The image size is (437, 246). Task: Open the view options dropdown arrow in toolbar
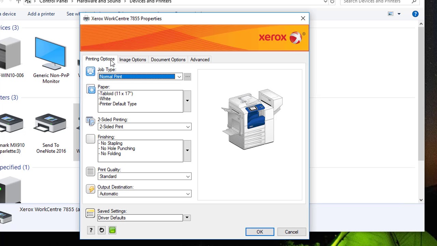tap(399, 14)
